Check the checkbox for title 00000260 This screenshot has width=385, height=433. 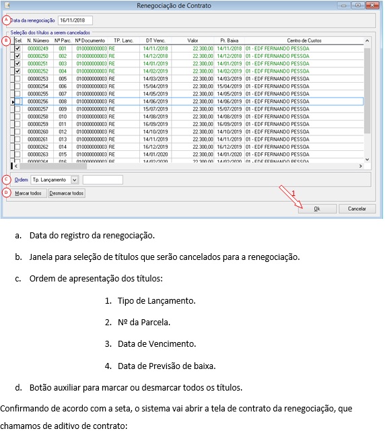(17, 132)
